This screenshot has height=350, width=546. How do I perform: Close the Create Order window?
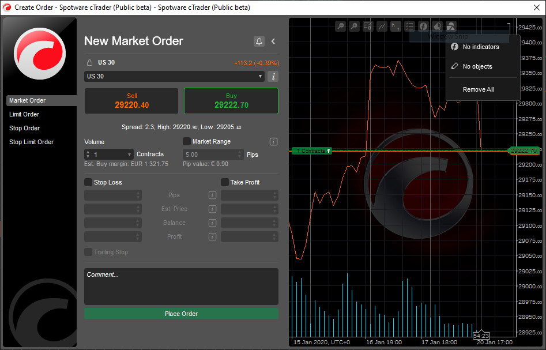coord(537,7)
